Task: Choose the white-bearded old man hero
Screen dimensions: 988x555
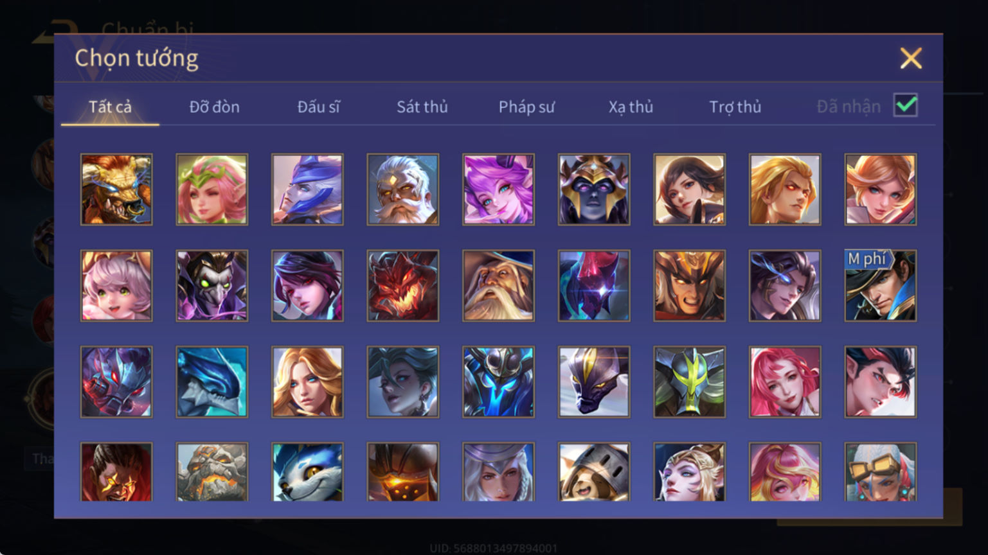Action: coord(403,189)
